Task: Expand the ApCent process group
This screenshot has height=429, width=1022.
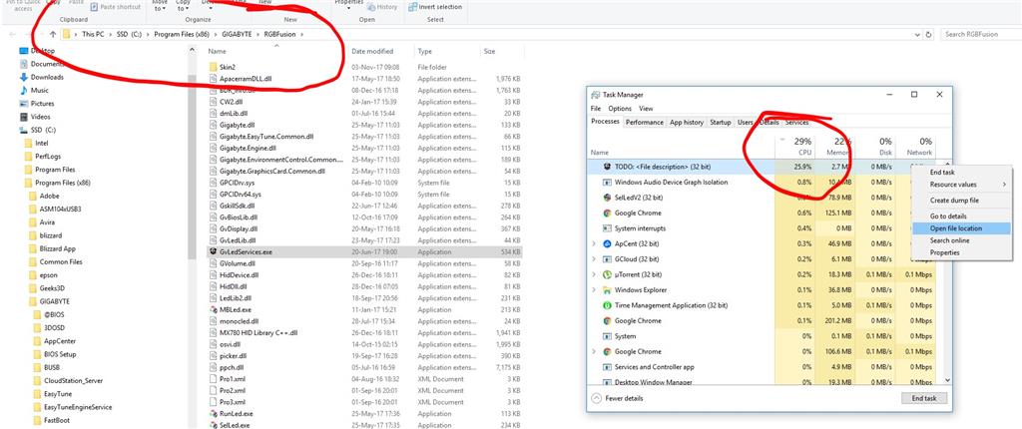Action: pos(593,243)
